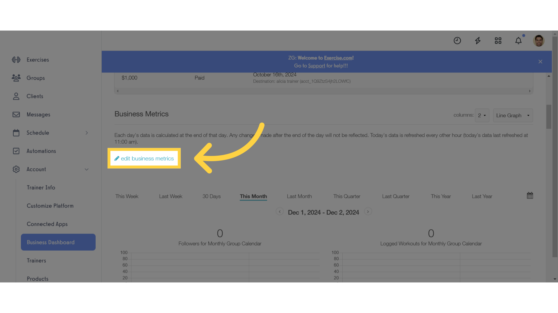Viewport: 558px width, 313px height.
Task: Click the Automations sidebar icon
Action: tap(16, 151)
